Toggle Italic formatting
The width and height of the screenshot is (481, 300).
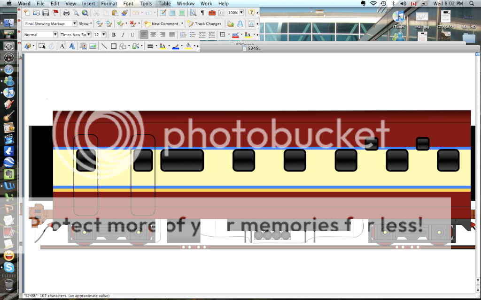[x=123, y=35]
